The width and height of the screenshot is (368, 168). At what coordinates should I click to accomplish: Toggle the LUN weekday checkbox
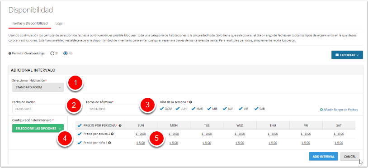click(x=177, y=109)
